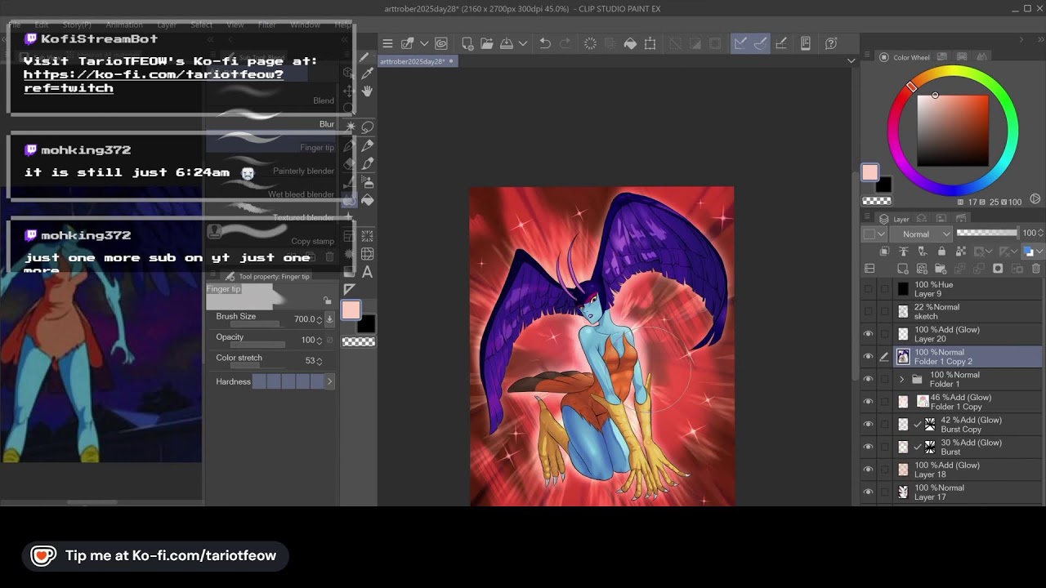Open the layer color dropdown with blue square
The width and height of the screenshot is (1046, 588).
tap(1031, 252)
